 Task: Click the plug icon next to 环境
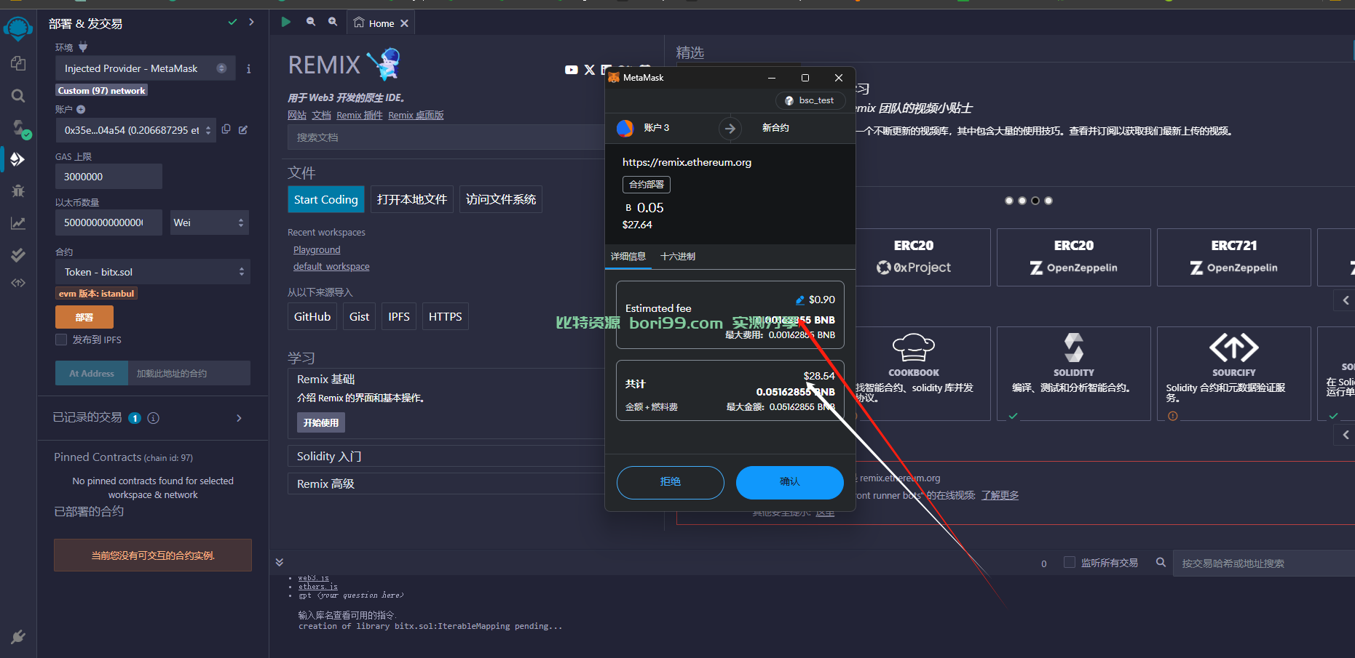(83, 47)
